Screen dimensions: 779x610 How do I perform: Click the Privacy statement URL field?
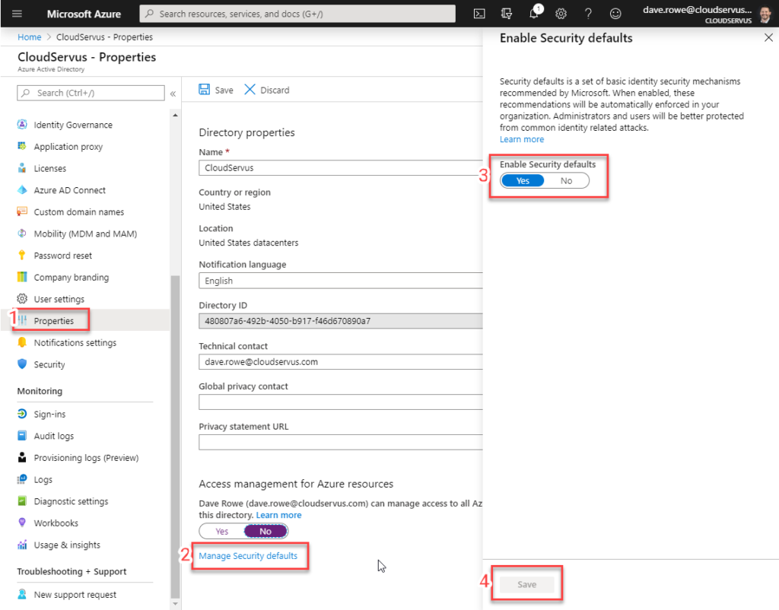point(341,442)
